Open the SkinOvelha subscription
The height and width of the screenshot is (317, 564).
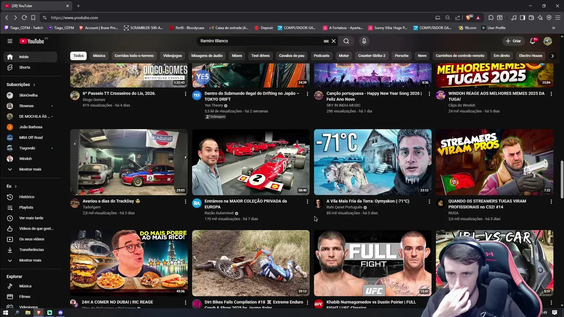tap(30, 95)
